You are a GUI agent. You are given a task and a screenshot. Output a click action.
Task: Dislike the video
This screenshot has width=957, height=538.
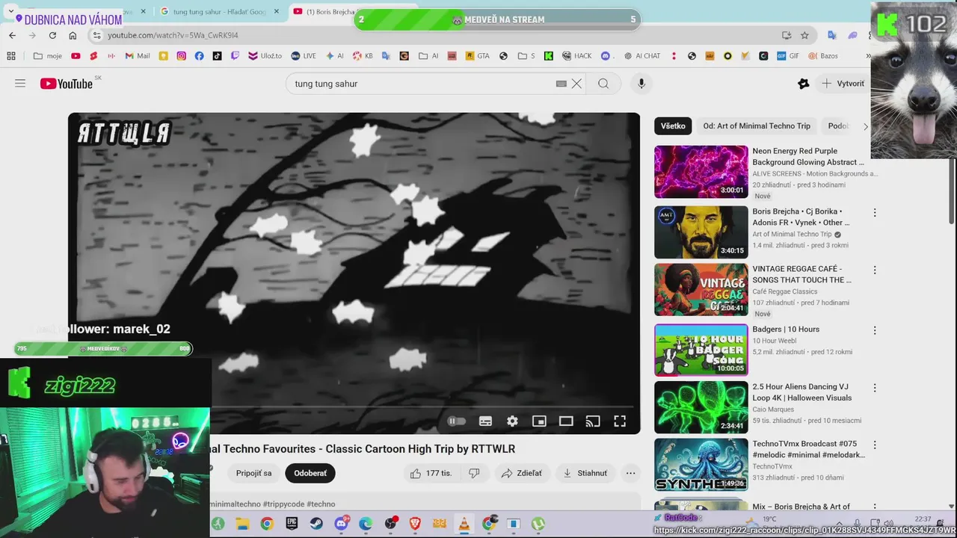pos(474,473)
